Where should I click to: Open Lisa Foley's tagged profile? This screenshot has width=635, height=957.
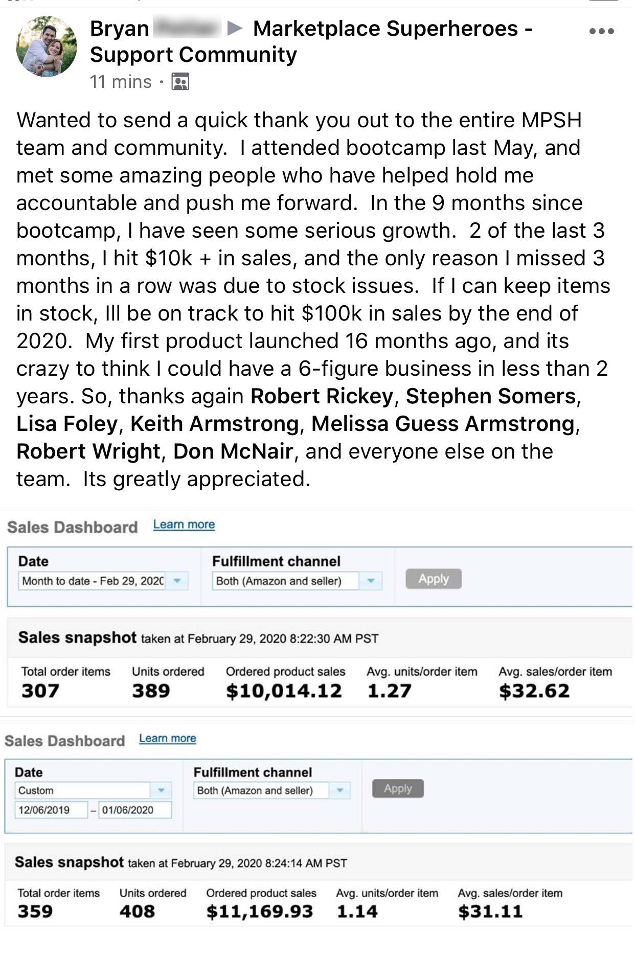pyautogui.click(x=67, y=424)
